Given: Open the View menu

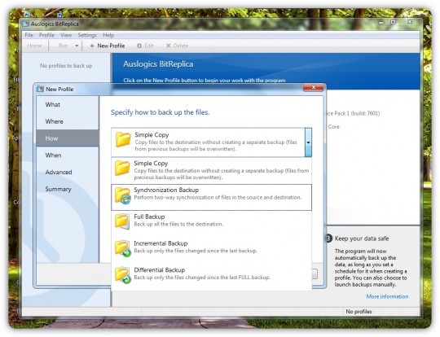Looking at the screenshot, I should (x=66, y=35).
